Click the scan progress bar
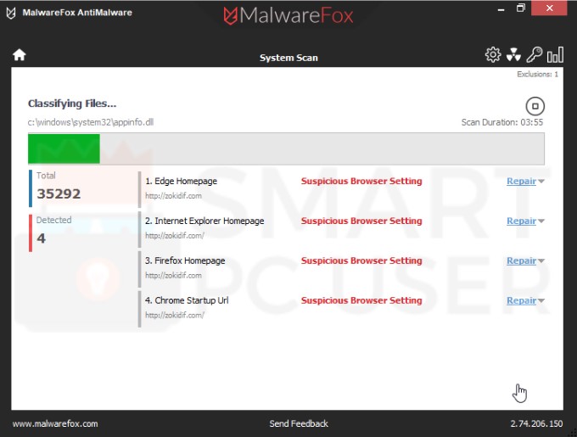Screen dimensions: 577x437 click(x=286, y=148)
